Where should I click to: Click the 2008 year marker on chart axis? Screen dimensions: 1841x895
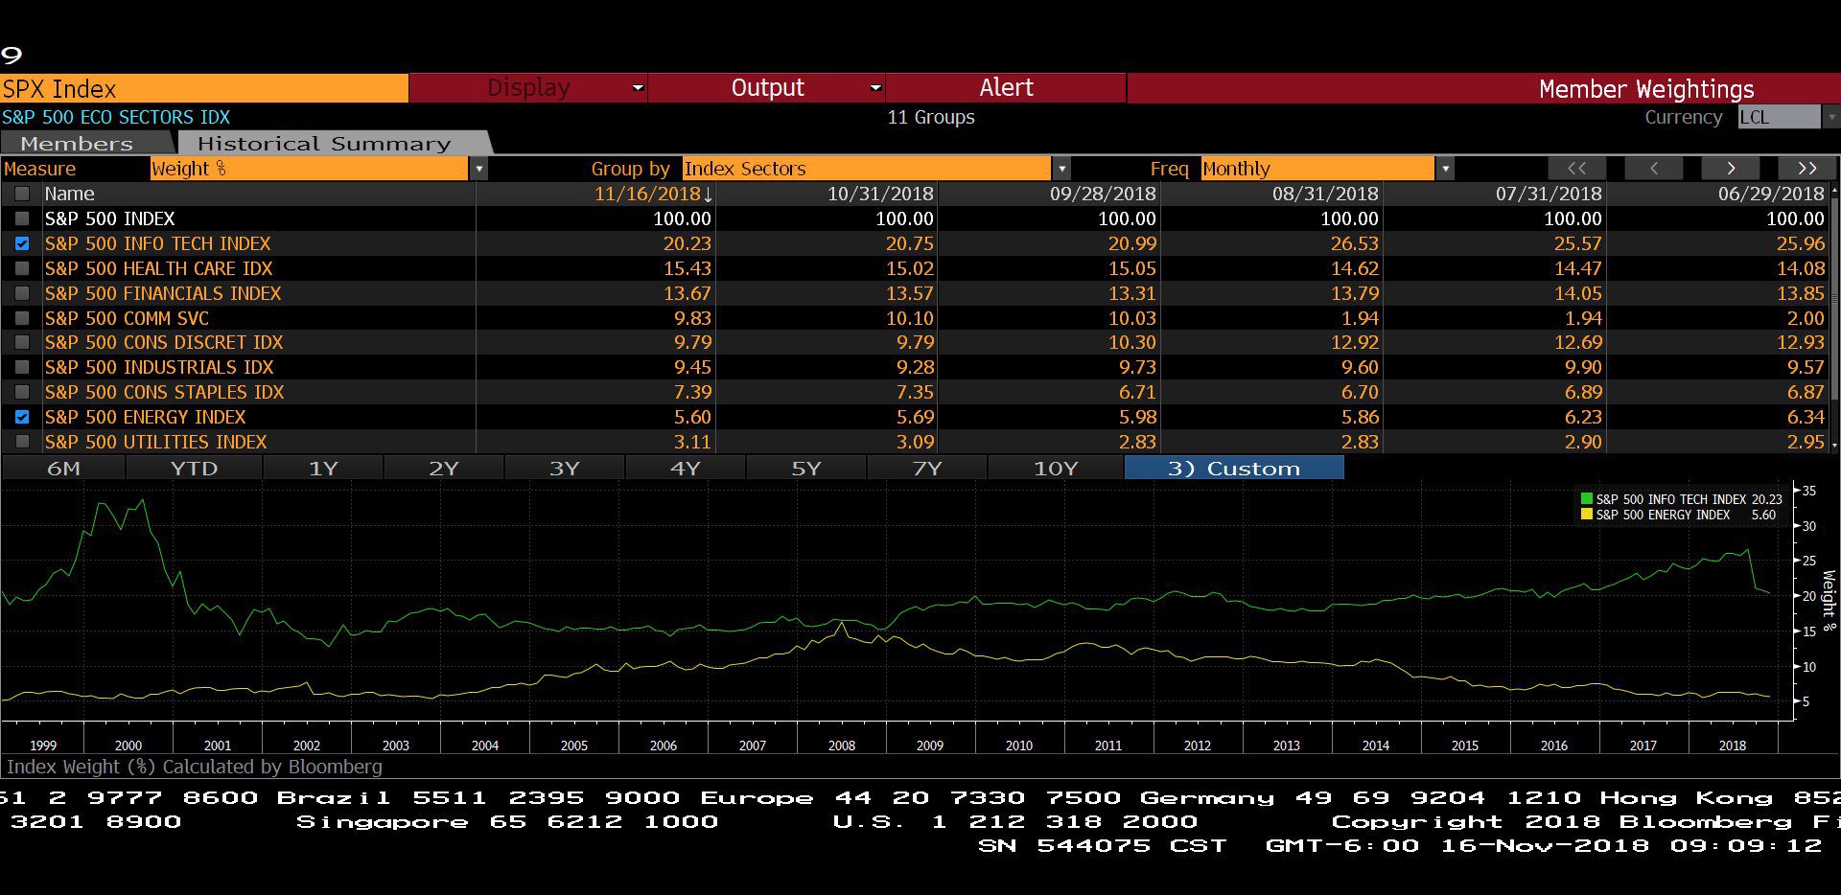click(842, 746)
